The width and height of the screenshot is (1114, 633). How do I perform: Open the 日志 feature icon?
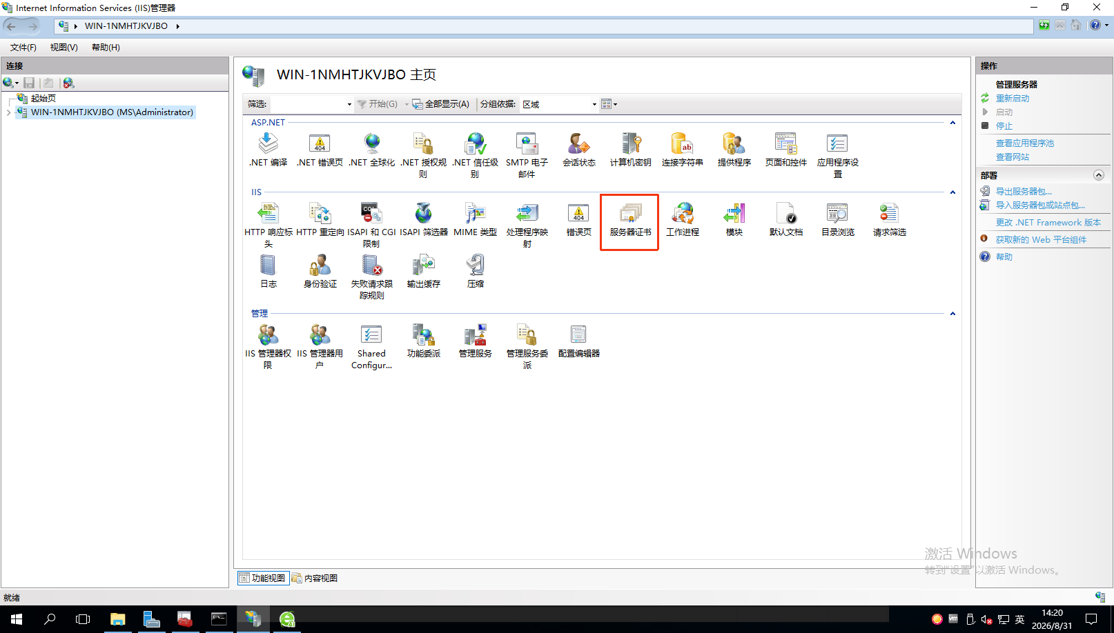(268, 272)
